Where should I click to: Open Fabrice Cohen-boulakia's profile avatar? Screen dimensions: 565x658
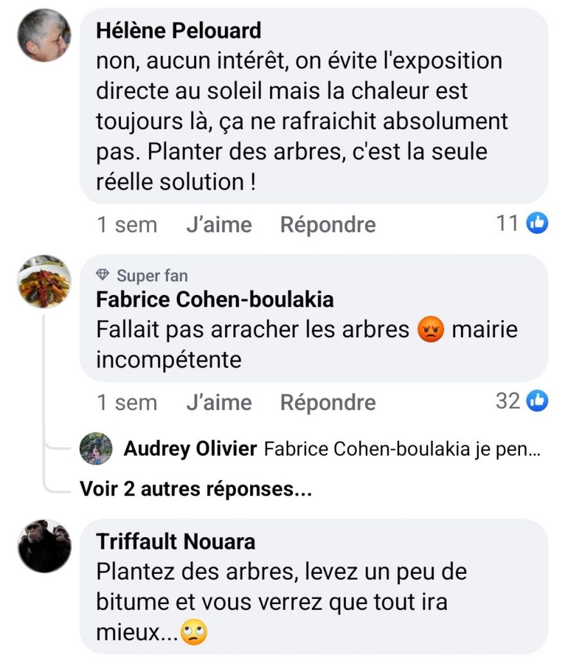click(44, 281)
